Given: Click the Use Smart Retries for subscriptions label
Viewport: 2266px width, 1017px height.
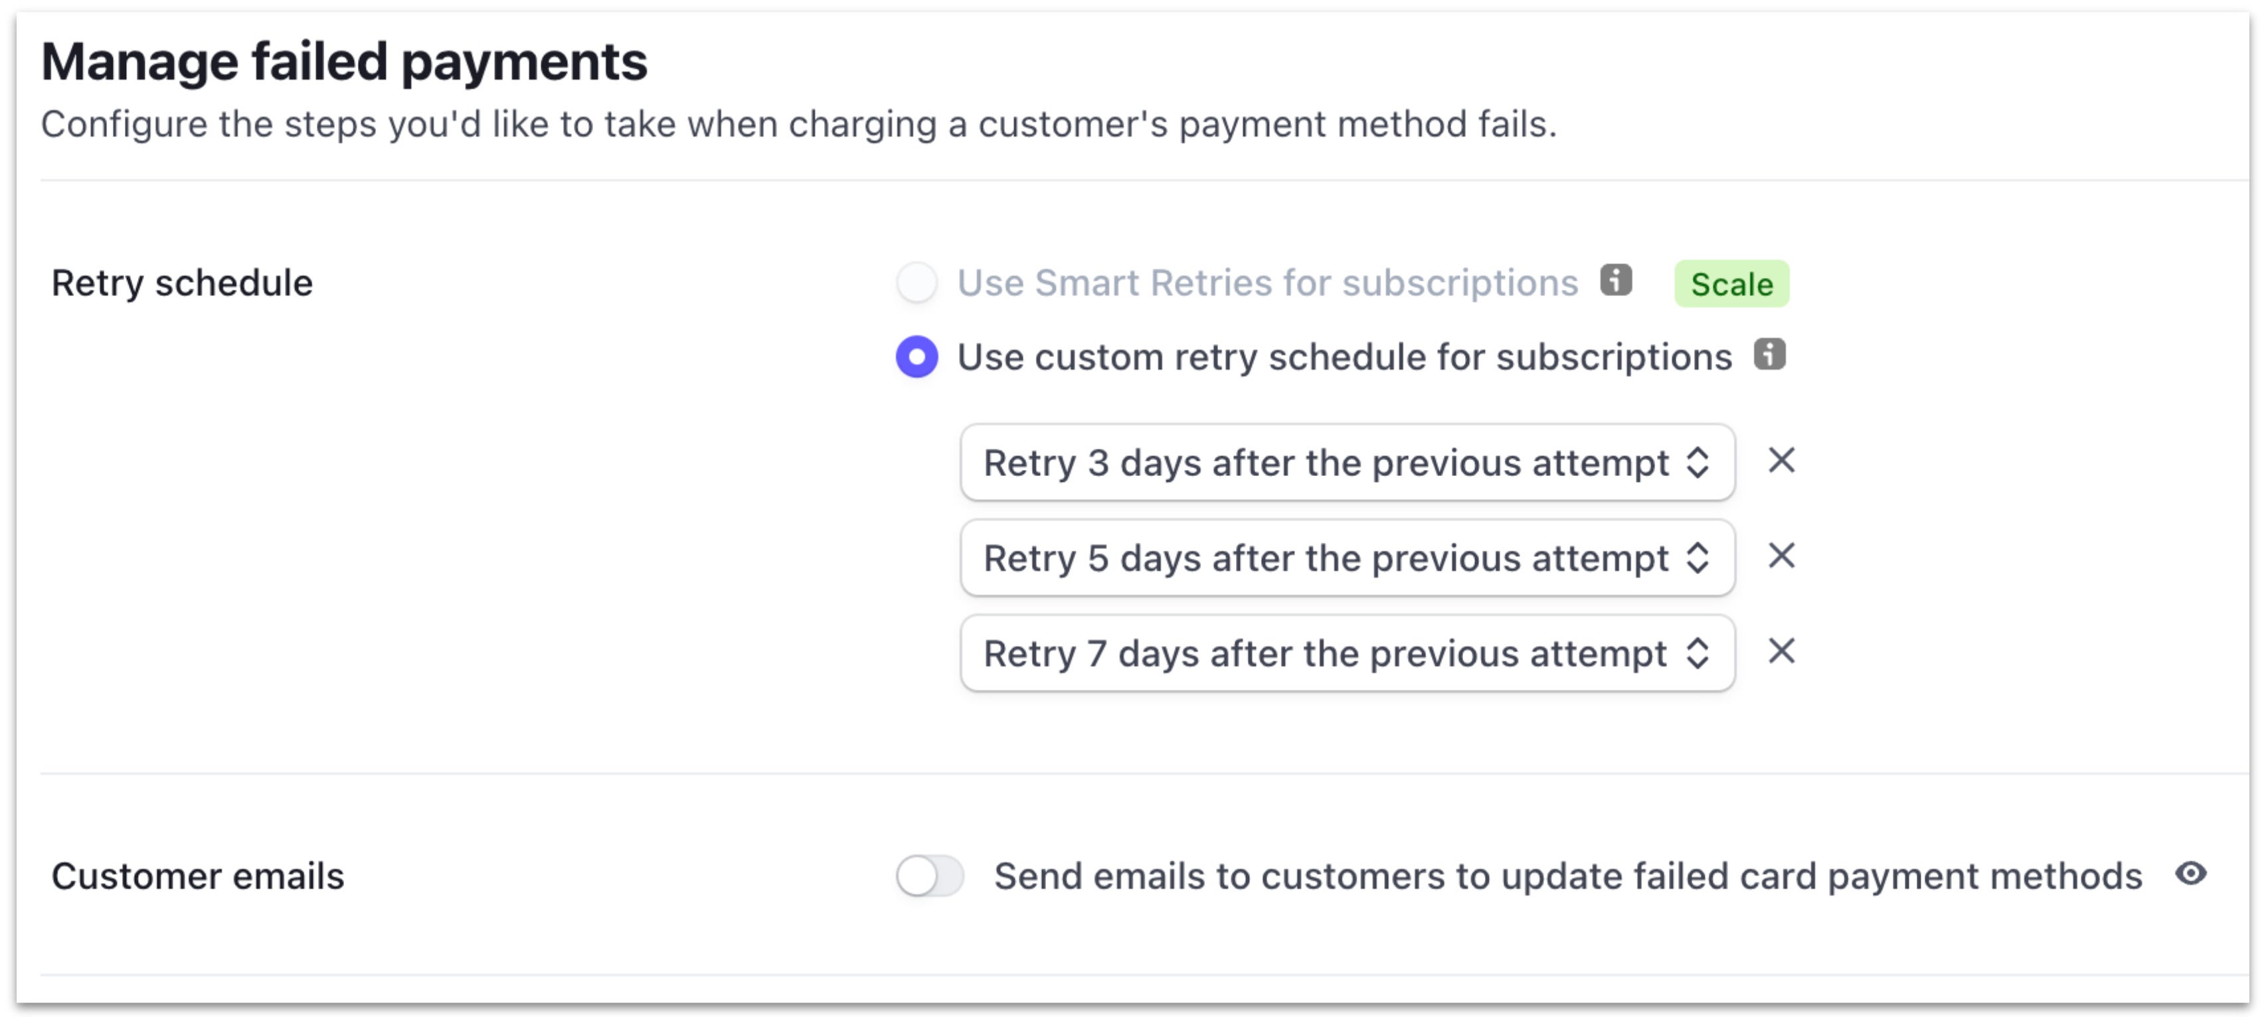Looking at the screenshot, I should pyautogui.click(x=1268, y=283).
